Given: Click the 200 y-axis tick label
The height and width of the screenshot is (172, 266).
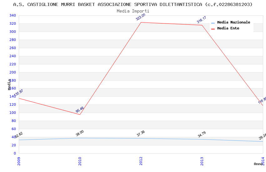Looking at the screenshot, I should coord(13,72).
